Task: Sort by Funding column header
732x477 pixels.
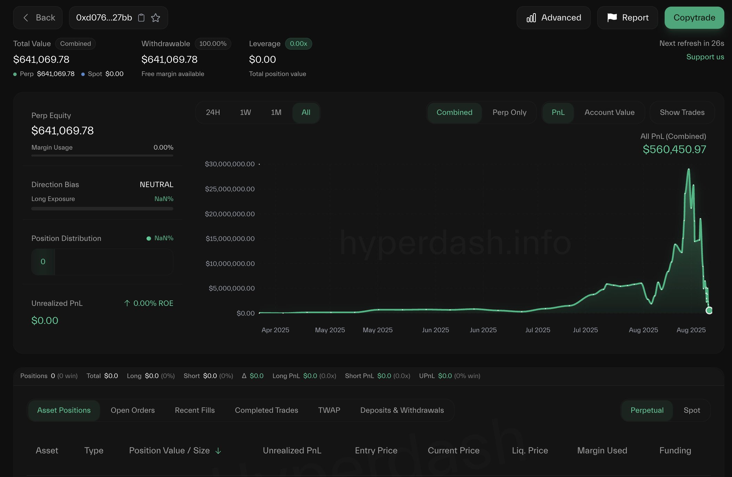Action: 675,451
